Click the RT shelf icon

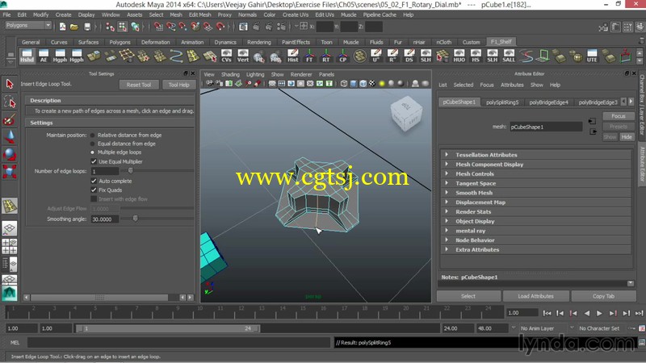coord(326,56)
